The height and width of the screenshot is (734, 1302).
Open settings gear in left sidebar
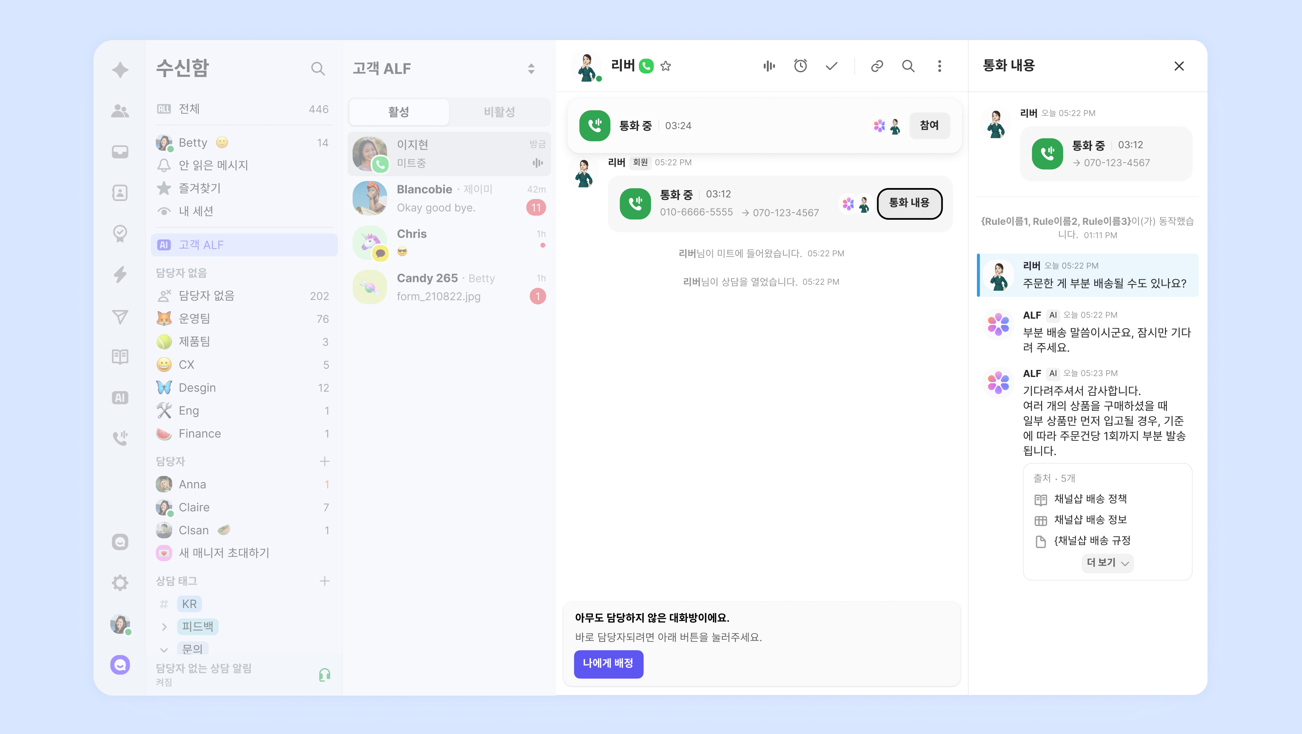click(120, 583)
